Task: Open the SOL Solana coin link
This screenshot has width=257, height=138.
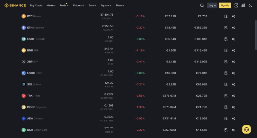Action: click(31, 85)
